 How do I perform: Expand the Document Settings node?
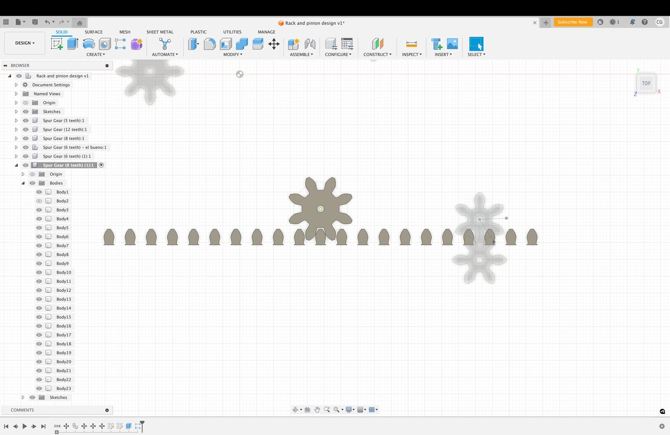16,85
